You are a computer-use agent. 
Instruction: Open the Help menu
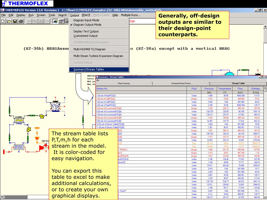(x=115, y=15)
